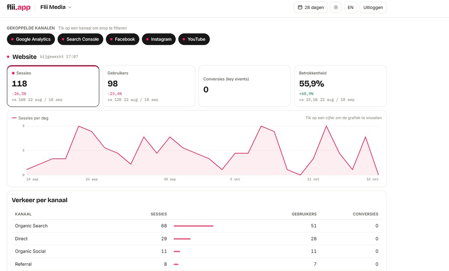
Task: Click the Sessies per dag chart legend
Action: (30, 118)
